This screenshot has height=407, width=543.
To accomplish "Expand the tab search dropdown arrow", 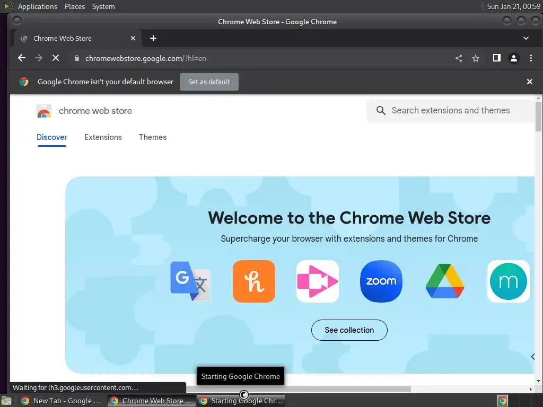I will (x=526, y=38).
